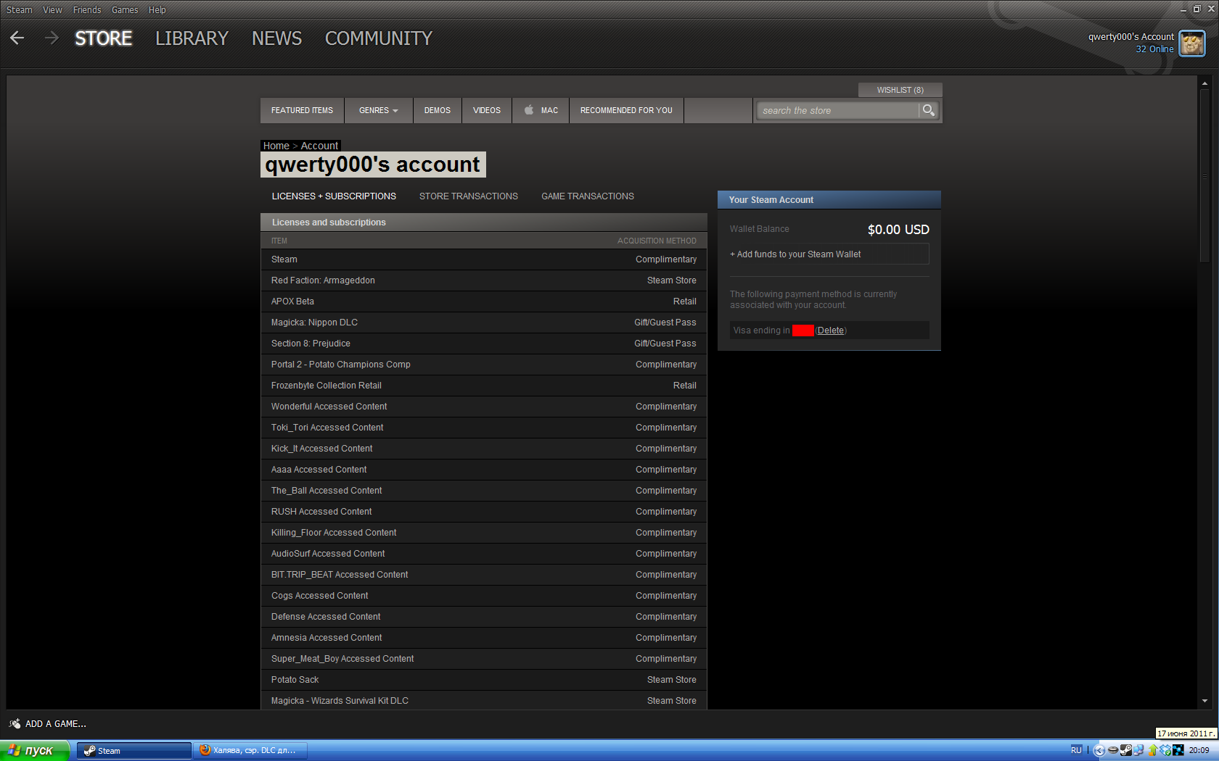Viewport: 1219px width, 761px height.
Task: Open the qwerty000 avatar picture
Action: (1192, 43)
